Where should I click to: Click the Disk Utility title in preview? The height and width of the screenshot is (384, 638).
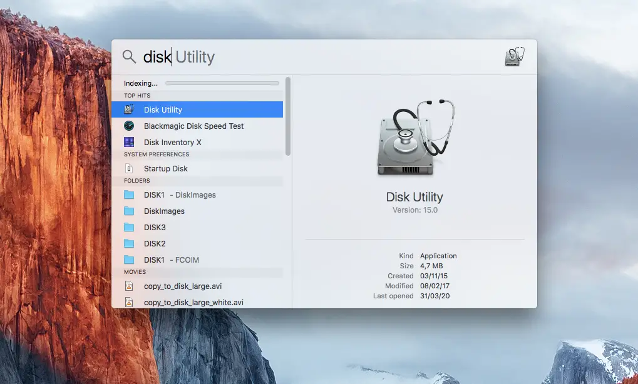414,196
